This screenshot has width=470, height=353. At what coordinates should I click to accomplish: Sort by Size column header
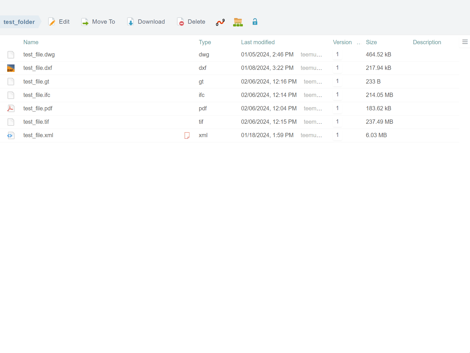click(x=371, y=42)
